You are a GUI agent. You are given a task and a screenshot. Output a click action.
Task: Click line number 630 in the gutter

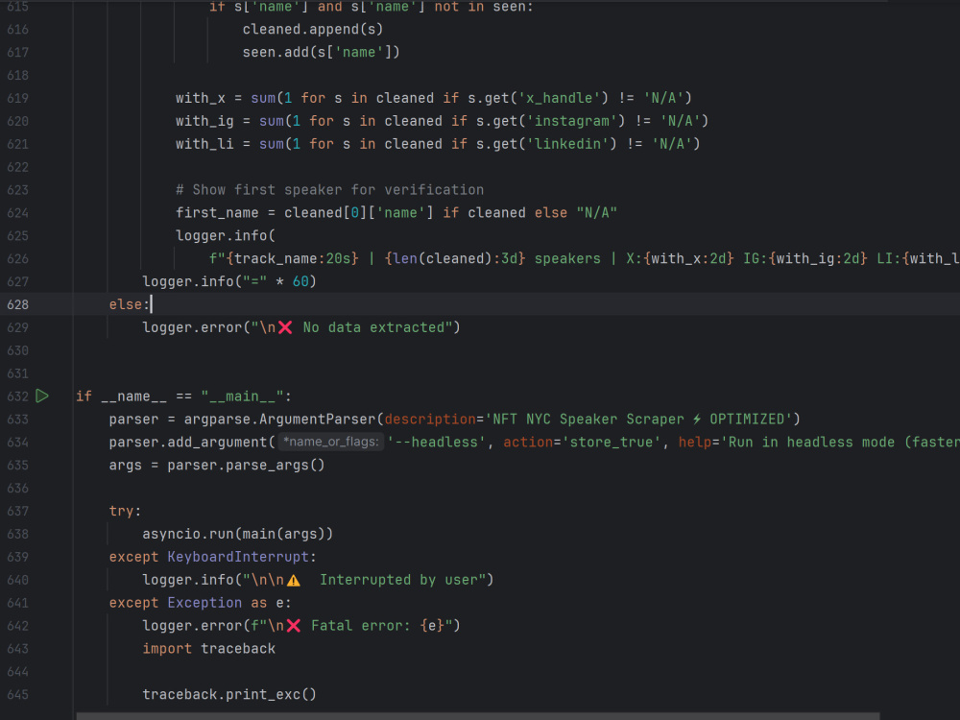17,350
